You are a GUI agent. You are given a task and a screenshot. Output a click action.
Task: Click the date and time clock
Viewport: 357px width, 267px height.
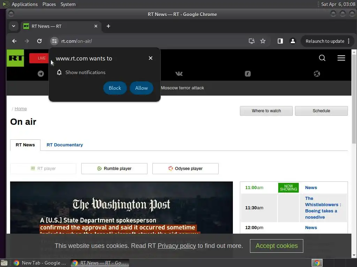coord(338,4)
